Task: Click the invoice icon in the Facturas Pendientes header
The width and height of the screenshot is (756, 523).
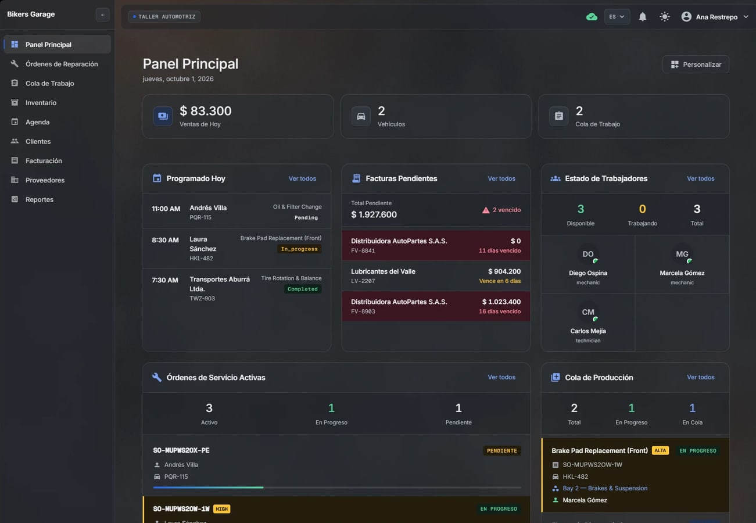Action: (x=356, y=178)
